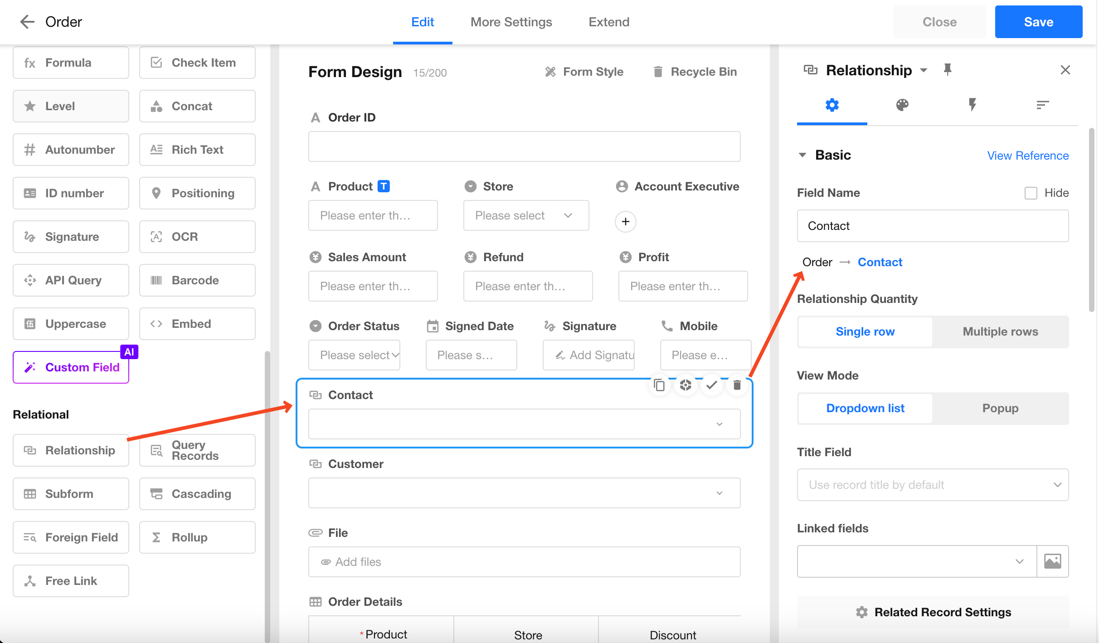
Task: Open the Linked fields dropdown
Action: click(917, 561)
